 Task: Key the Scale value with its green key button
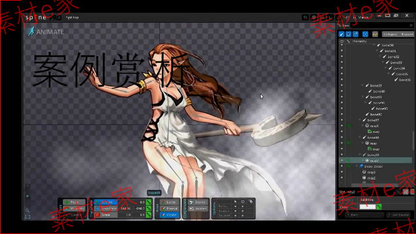tap(148, 215)
